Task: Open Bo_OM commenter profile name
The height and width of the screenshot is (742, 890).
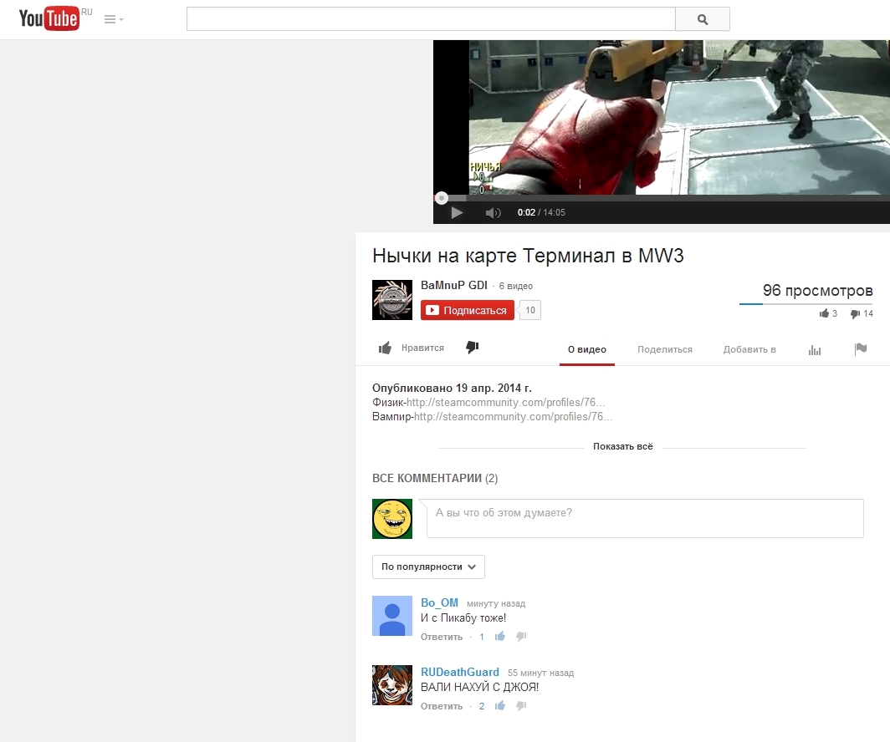Action: [x=439, y=602]
